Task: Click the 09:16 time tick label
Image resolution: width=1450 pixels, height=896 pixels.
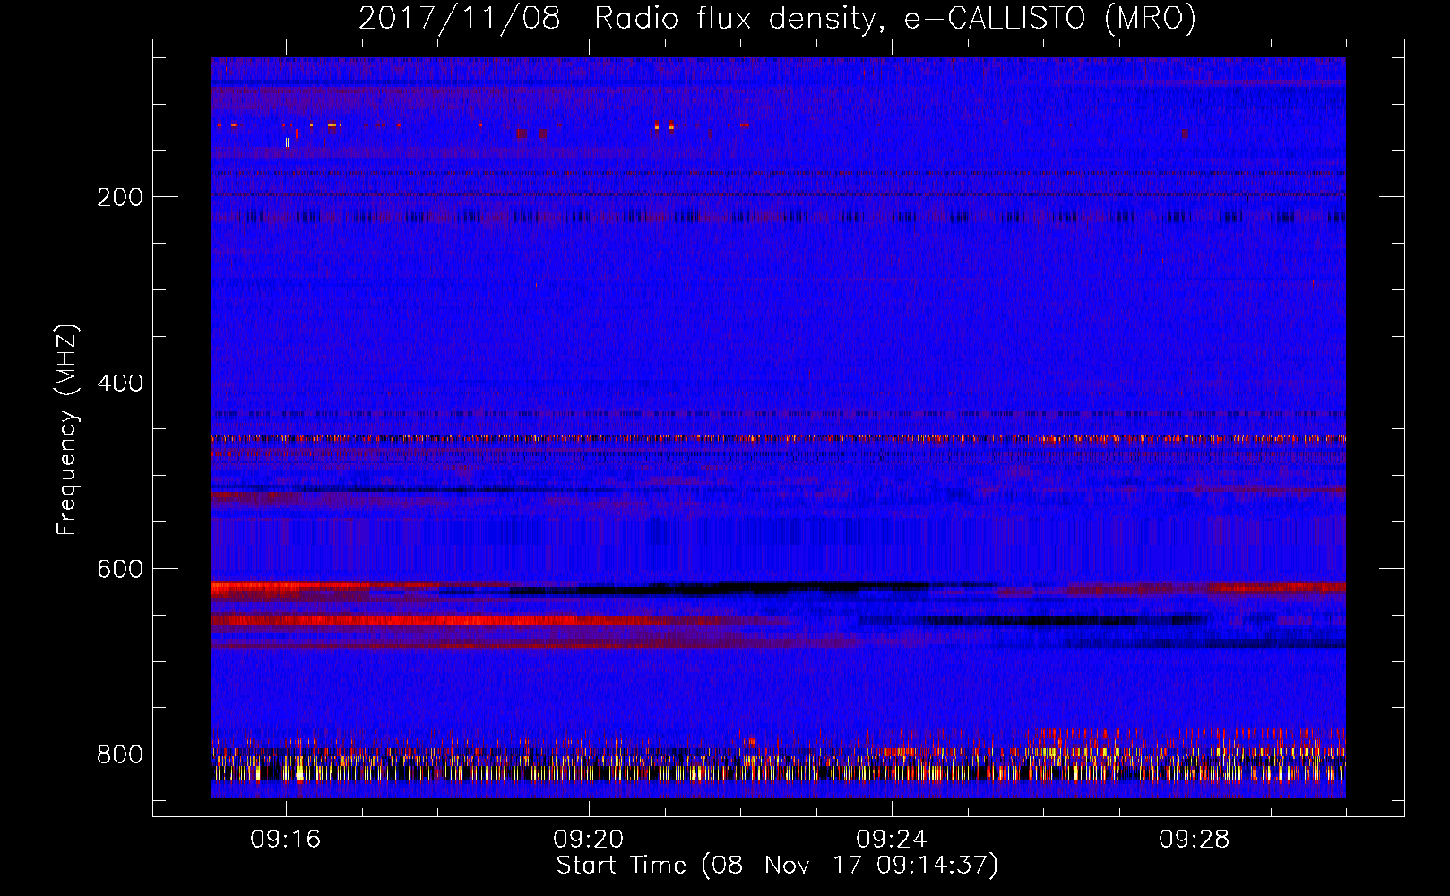Action: 286,840
